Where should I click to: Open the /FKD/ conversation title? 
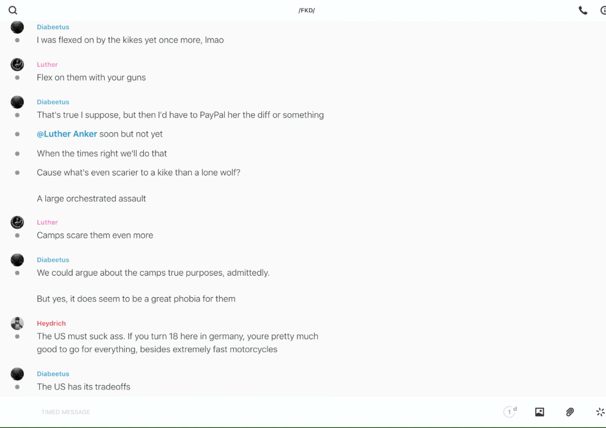(x=307, y=10)
